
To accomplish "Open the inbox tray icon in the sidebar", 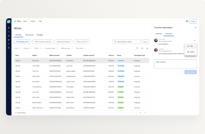I will point(9,36).
